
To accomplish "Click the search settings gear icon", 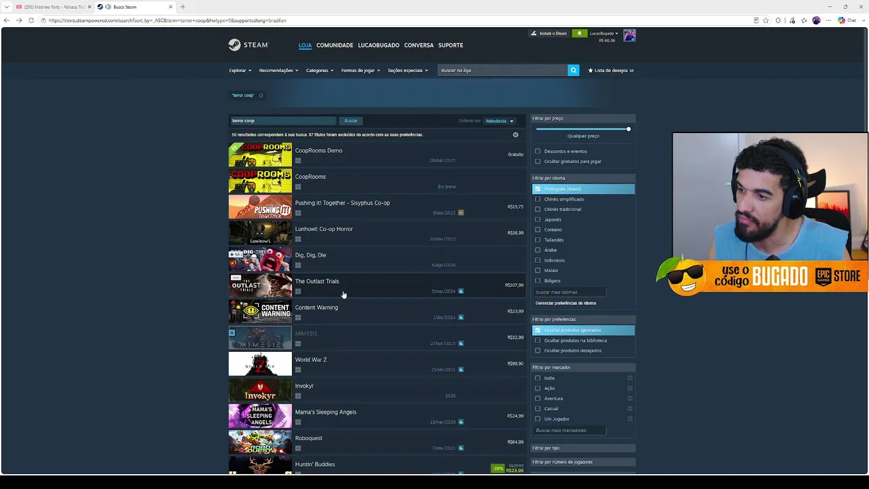I will [x=515, y=134].
